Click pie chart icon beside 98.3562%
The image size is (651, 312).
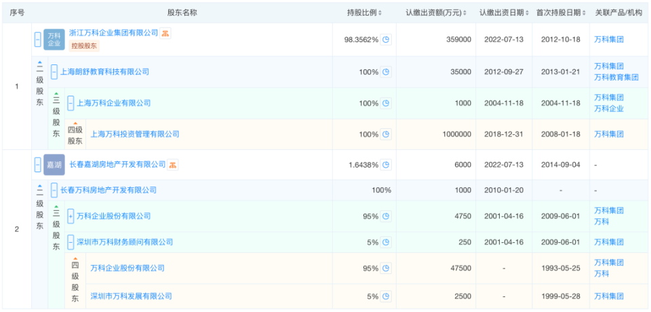click(386, 40)
